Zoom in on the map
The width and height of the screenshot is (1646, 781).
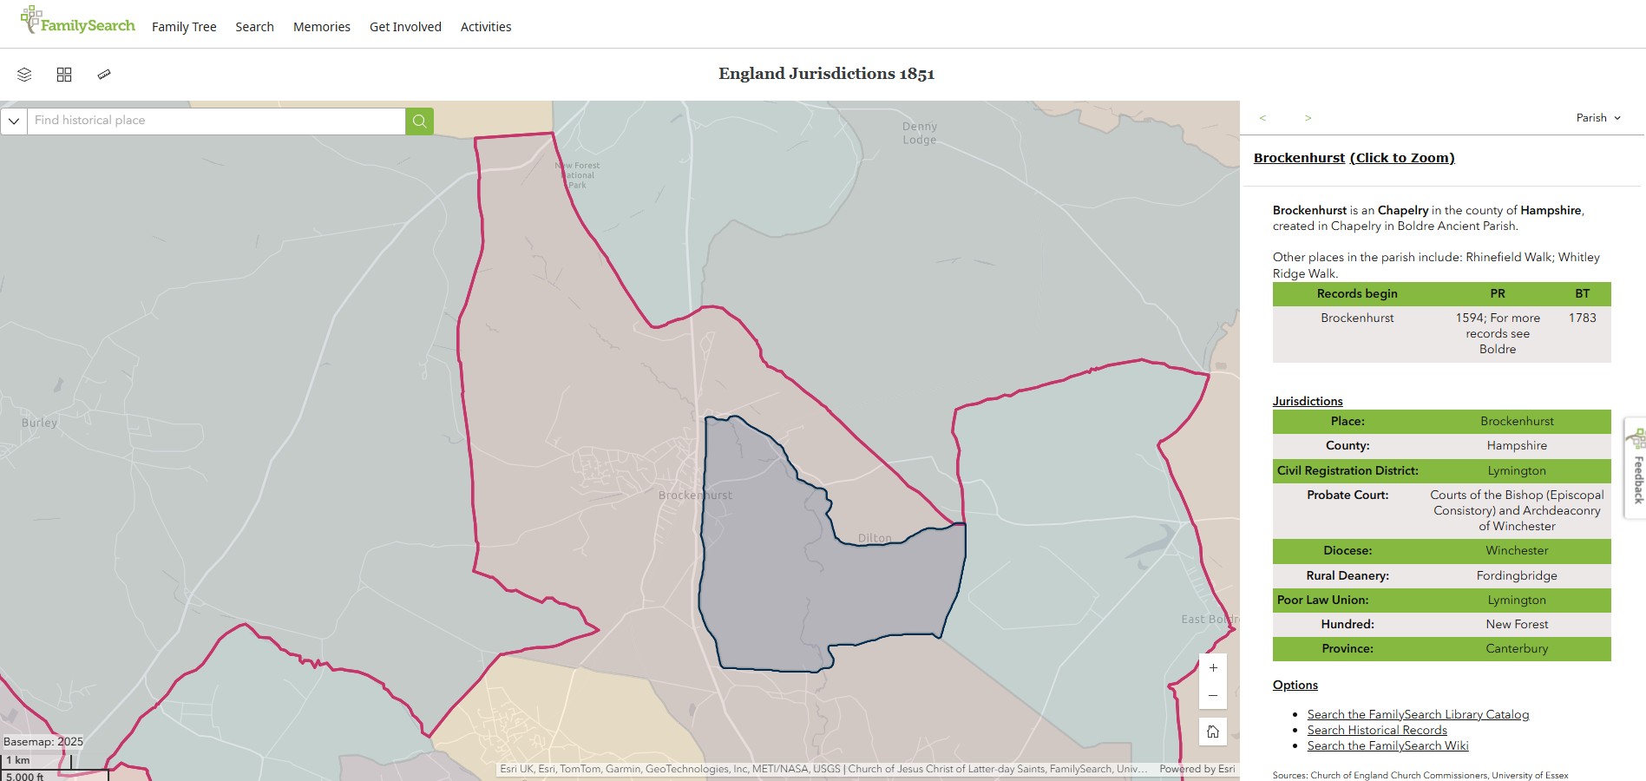(1212, 669)
